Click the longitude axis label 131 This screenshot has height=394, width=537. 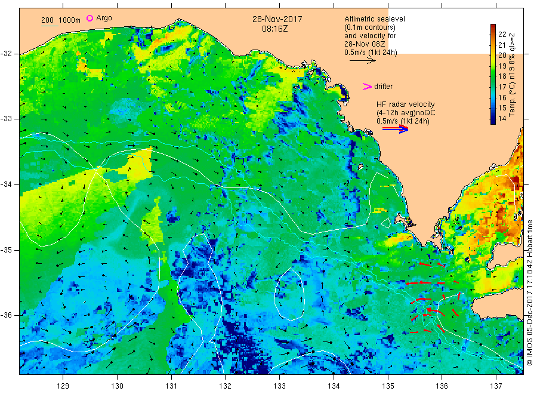pyautogui.click(x=171, y=386)
